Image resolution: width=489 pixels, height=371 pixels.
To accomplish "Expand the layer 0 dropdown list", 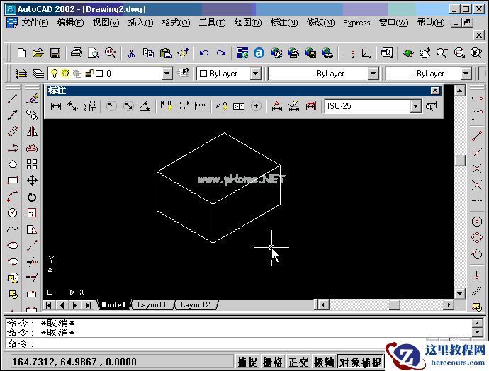I will pyautogui.click(x=167, y=74).
